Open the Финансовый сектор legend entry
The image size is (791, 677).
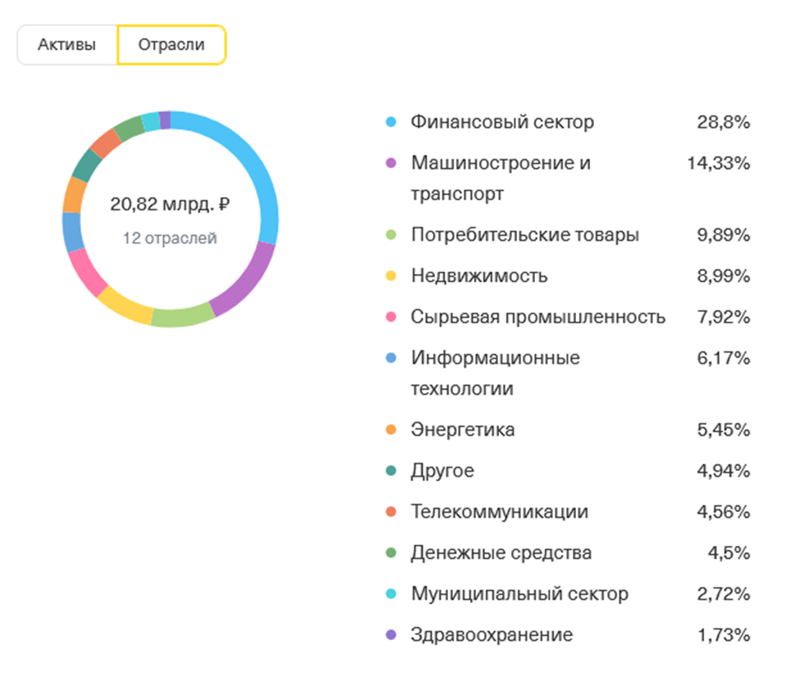click(502, 122)
